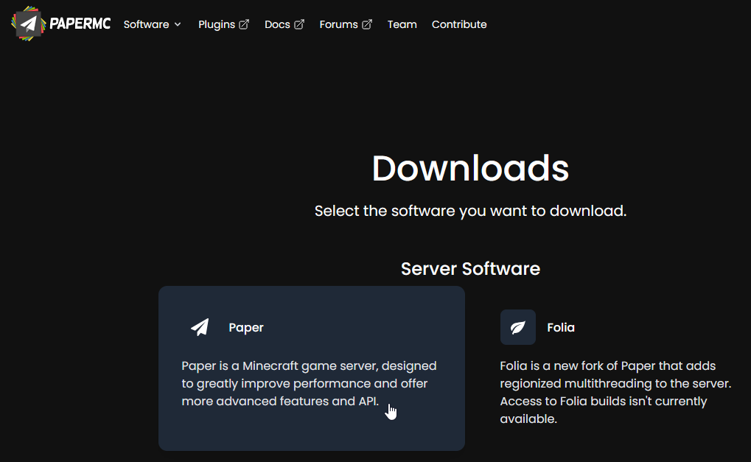Click the Paper description text
The image size is (751, 462).
coord(309,383)
